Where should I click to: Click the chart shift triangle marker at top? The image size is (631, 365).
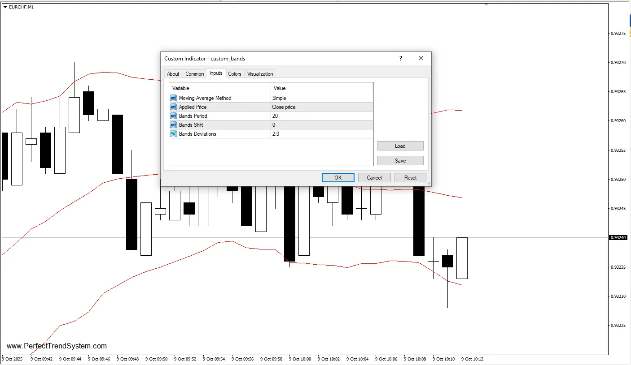[x=486, y=4]
